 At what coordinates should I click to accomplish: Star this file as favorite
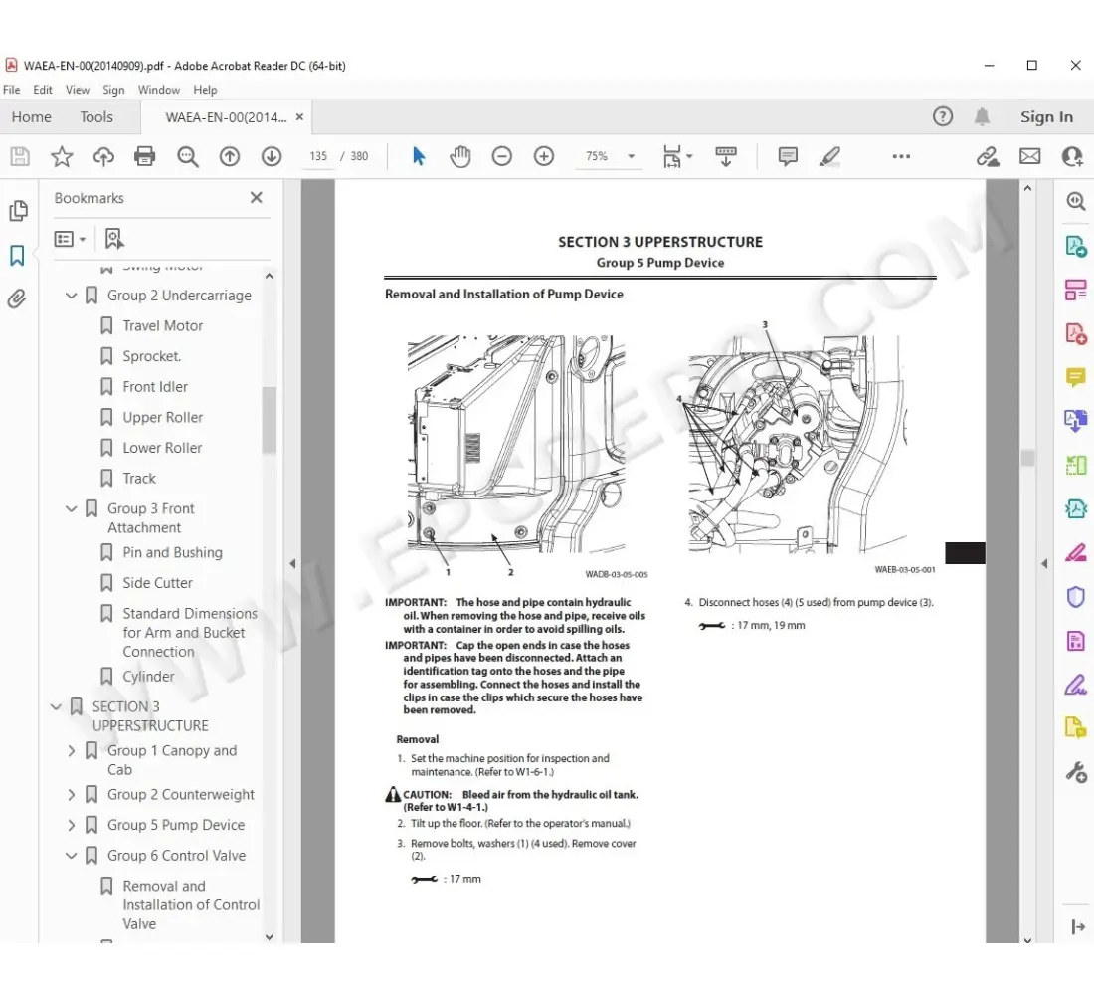tap(62, 156)
